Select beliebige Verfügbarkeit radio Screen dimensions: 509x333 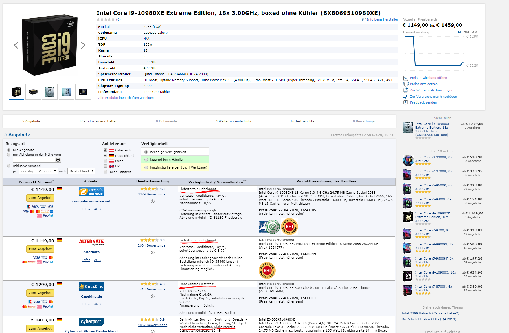click(x=146, y=152)
